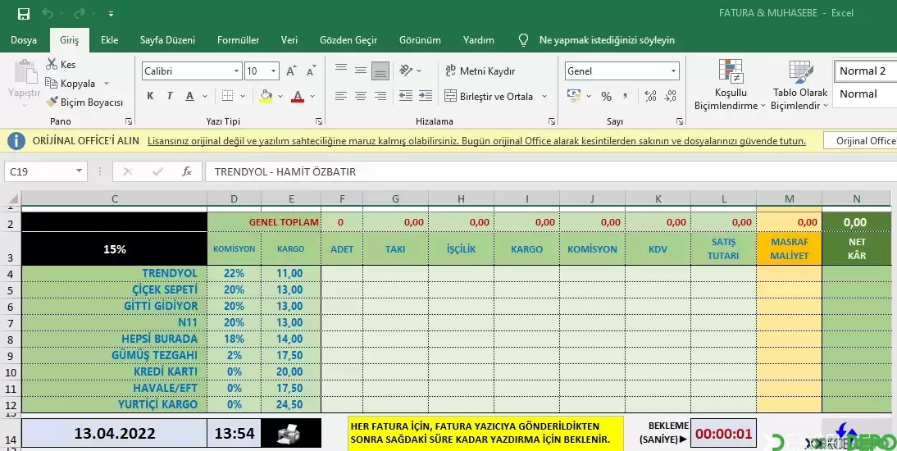Switch to the Ekle tab

[x=109, y=40]
